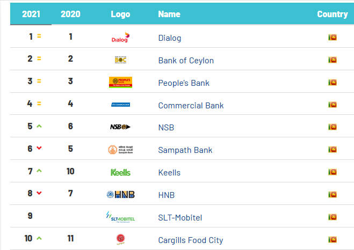Sort by the Name column header
Image resolution: width=354 pixels, height=250 pixels.
tap(169, 14)
